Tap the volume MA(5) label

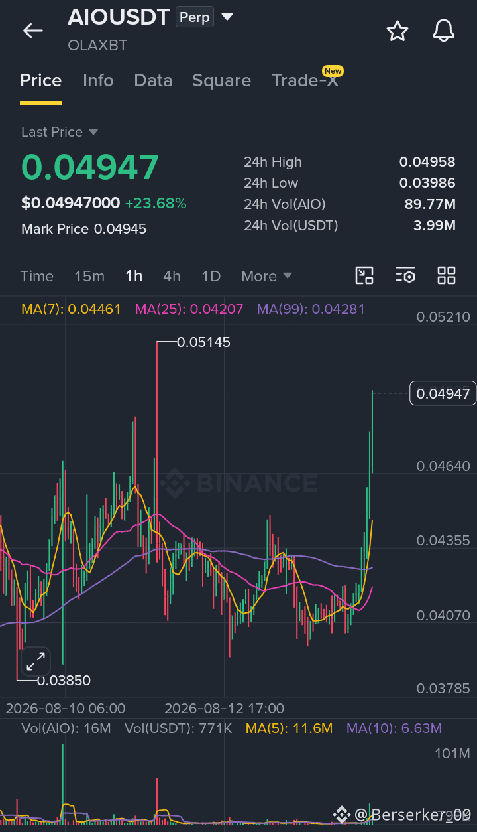click(x=289, y=728)
